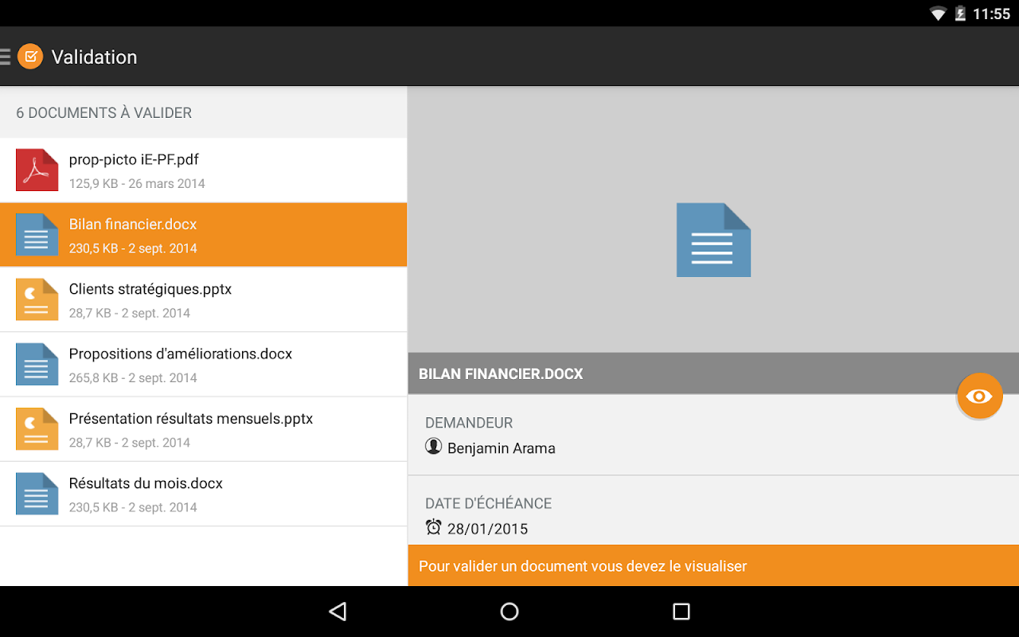This screenshot has width=1019, height=637.
Task: Click the due date 28/01/2015
Action: [x=487, y=529]
